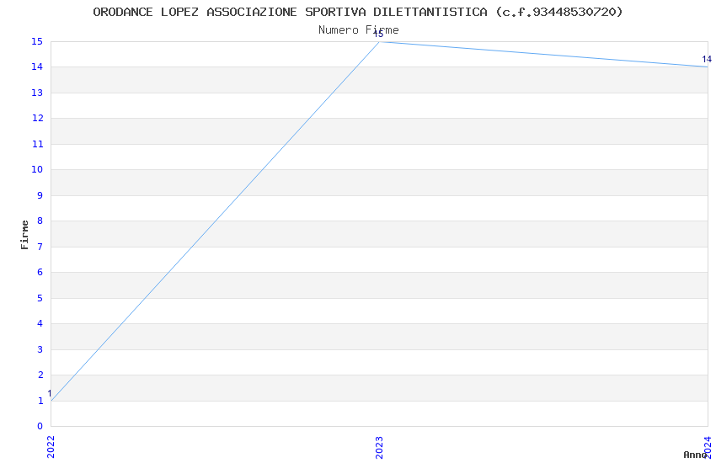Click the y-axis value 9

pos(40,195)
